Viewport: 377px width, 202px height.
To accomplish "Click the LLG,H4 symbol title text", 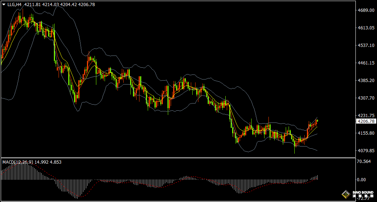I will [14, 5].
